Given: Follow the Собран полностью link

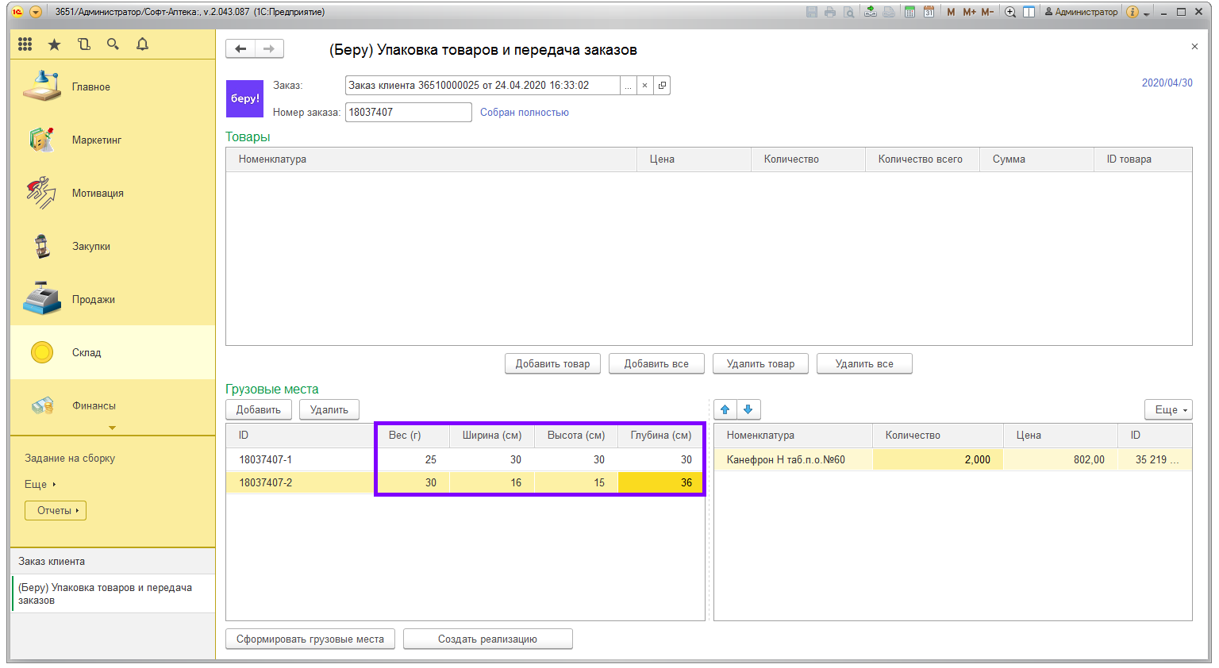Looking at the screenshot, I should (x=524, y=112).
